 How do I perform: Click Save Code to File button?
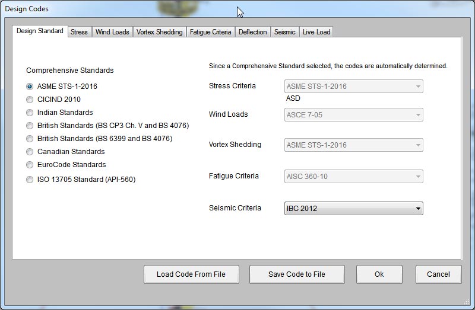coord(297,274)
